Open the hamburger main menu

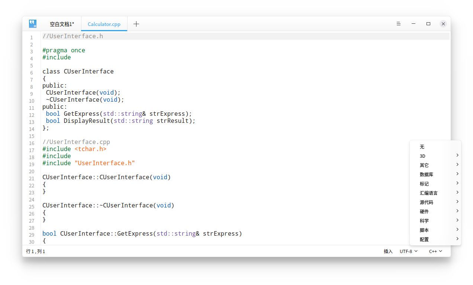(x=398, y=24)
